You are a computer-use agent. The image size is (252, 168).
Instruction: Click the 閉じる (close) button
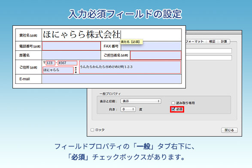point(229,130)
